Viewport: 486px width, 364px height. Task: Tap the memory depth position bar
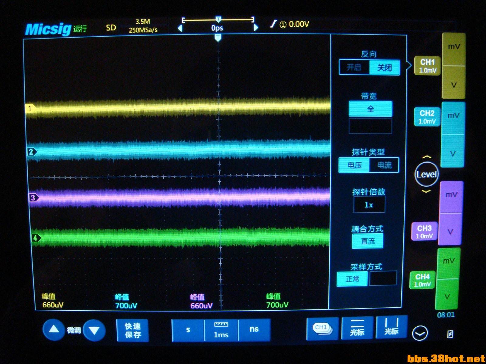pyautogui.click(x=218, y=20)
